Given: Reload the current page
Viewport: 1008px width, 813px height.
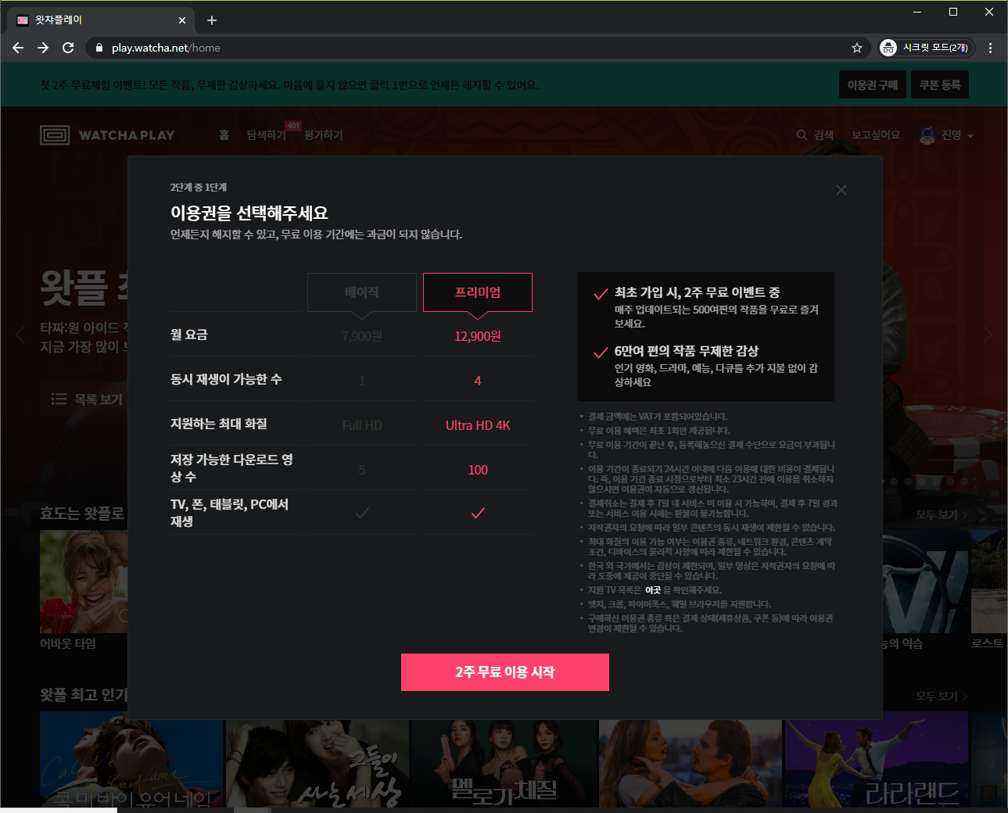Looking at the screenshot, I should tap(68, 48).
